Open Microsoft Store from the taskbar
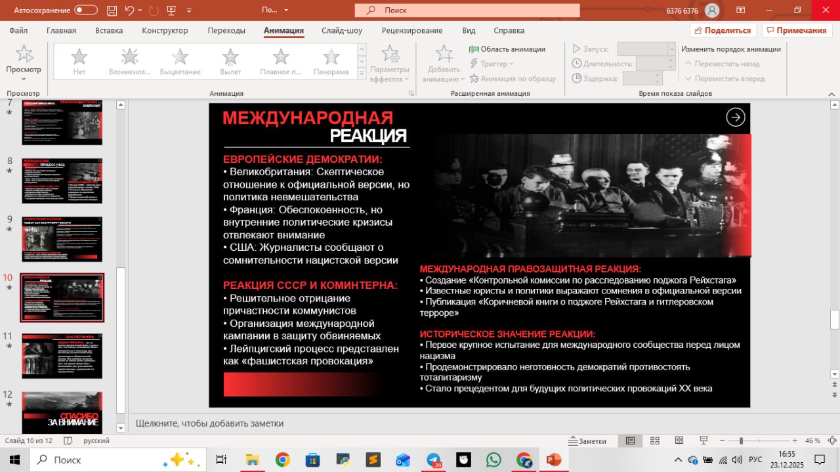840x472 pixels. tap(312, 460)
